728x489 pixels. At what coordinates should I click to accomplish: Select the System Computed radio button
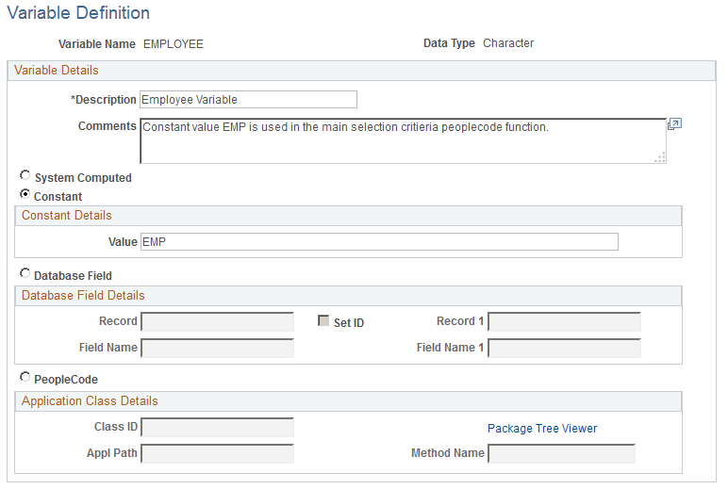point(25,175)
